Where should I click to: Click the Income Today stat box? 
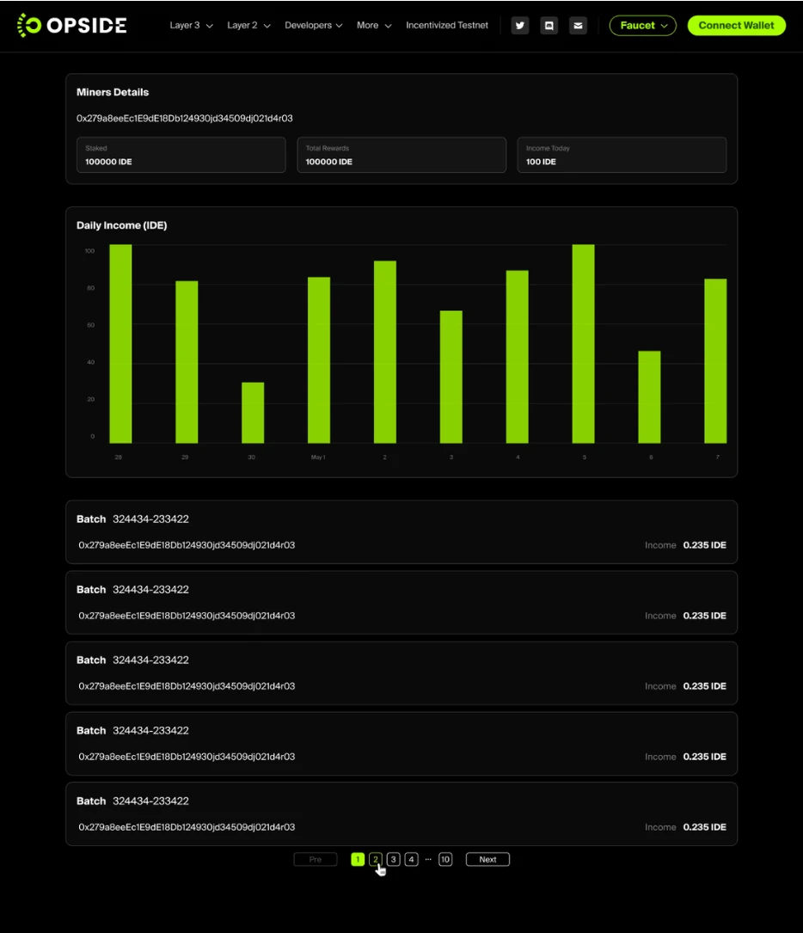tap(622, 155)
